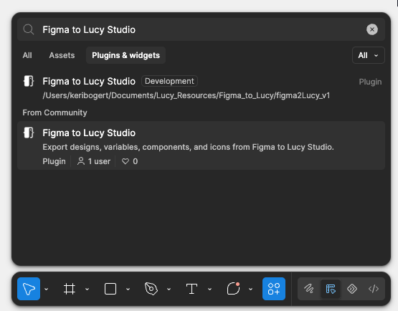Expand Move tool options chevron
Image resolution: width=398 pixels, height=311 pixels.
[46, 289]
